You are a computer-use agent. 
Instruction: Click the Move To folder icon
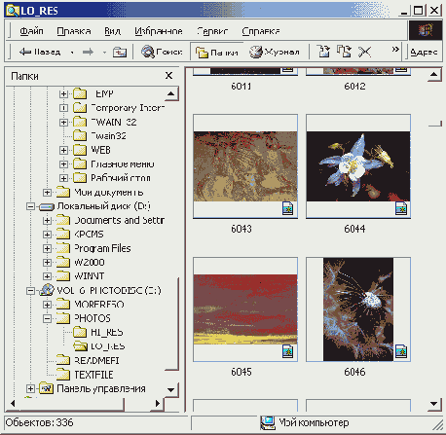[x=323, y=52]
